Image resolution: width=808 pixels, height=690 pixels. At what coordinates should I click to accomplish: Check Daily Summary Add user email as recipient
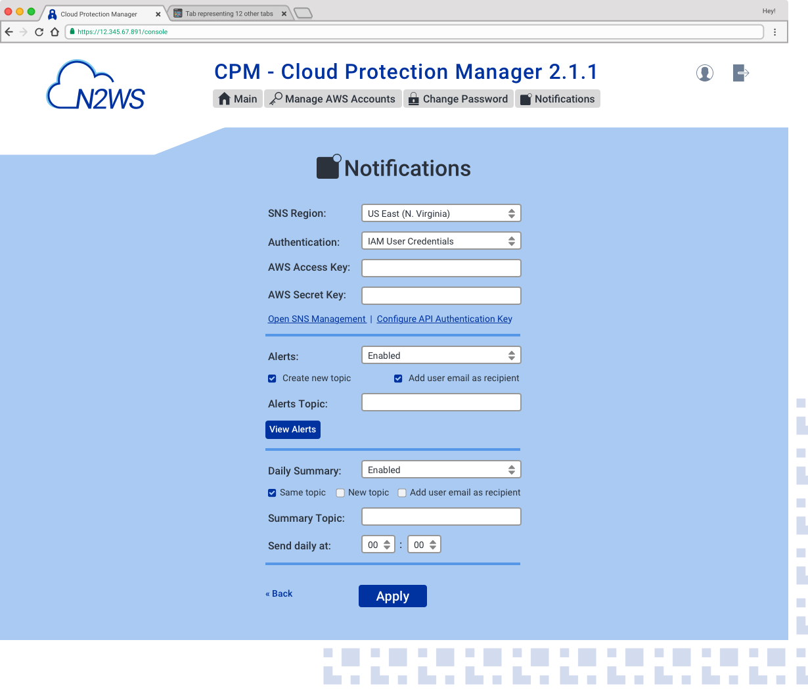point(402,493)
